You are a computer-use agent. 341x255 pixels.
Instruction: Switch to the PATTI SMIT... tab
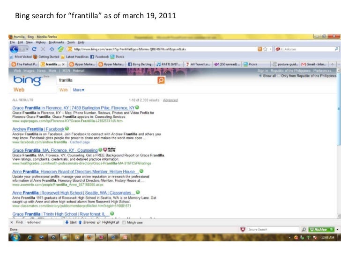coord(169,64)
